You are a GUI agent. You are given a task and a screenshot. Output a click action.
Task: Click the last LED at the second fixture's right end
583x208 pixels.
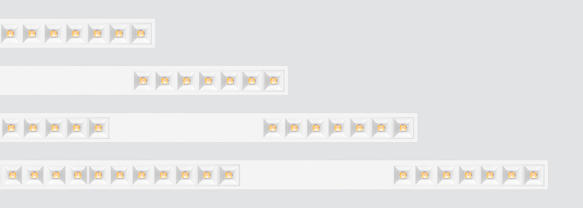(x=274, y=81)
